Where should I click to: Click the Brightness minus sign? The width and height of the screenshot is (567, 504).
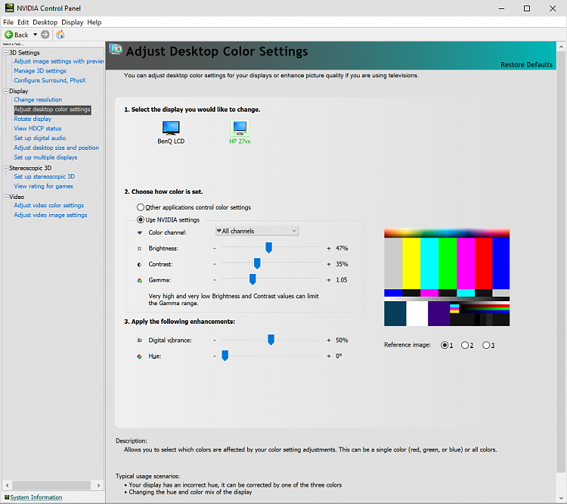(x=215, y=248)
